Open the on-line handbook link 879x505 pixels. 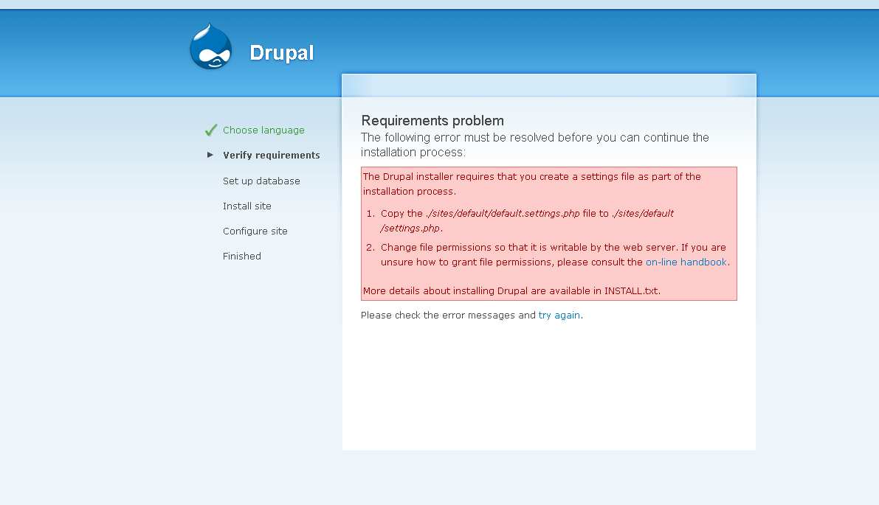point(686,262)
